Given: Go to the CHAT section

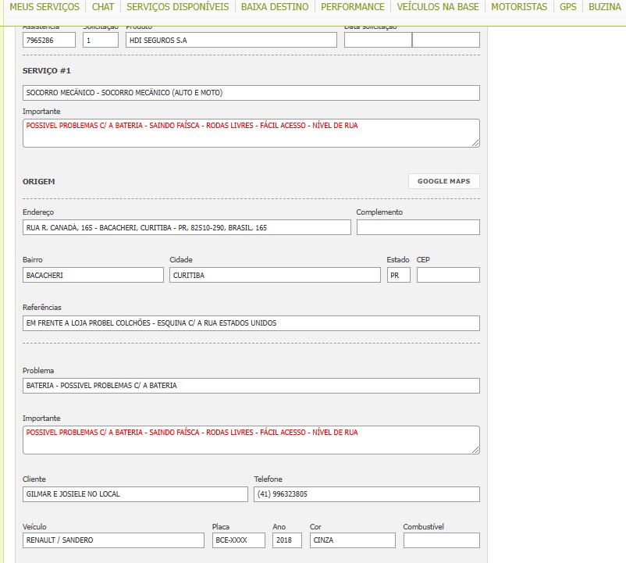Looking at the screenshot, I should [x=103, y=7].
